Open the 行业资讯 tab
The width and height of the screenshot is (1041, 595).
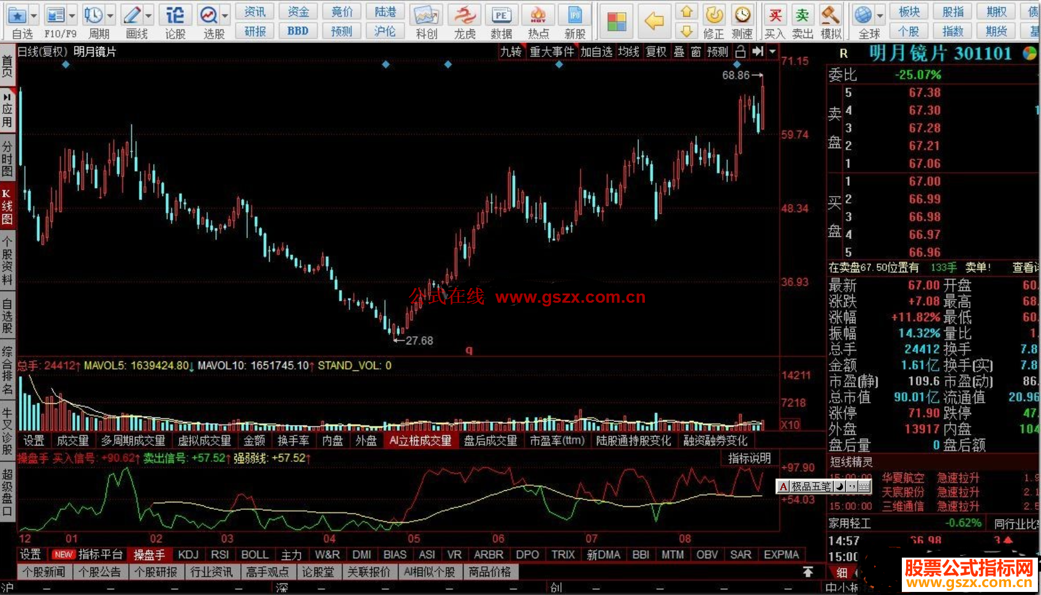[212, 572]
